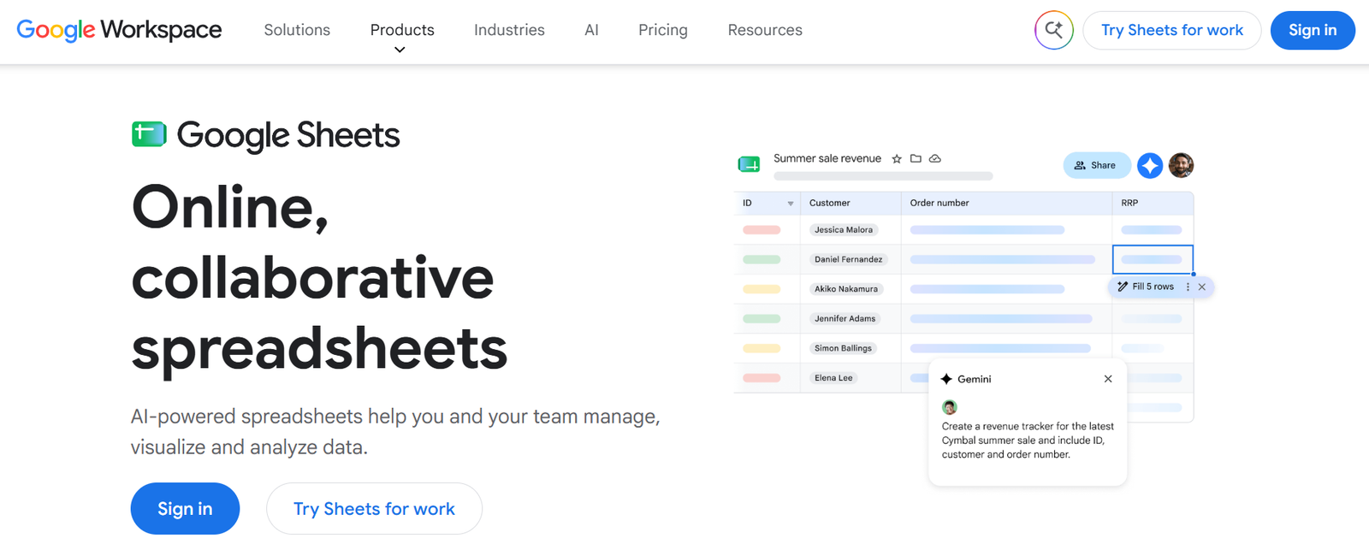This screenshot has width=1369, height=550.
Task: Select the Daniel Fernandez customer chip
Action: pyautogui.click(x=848, y=259)
